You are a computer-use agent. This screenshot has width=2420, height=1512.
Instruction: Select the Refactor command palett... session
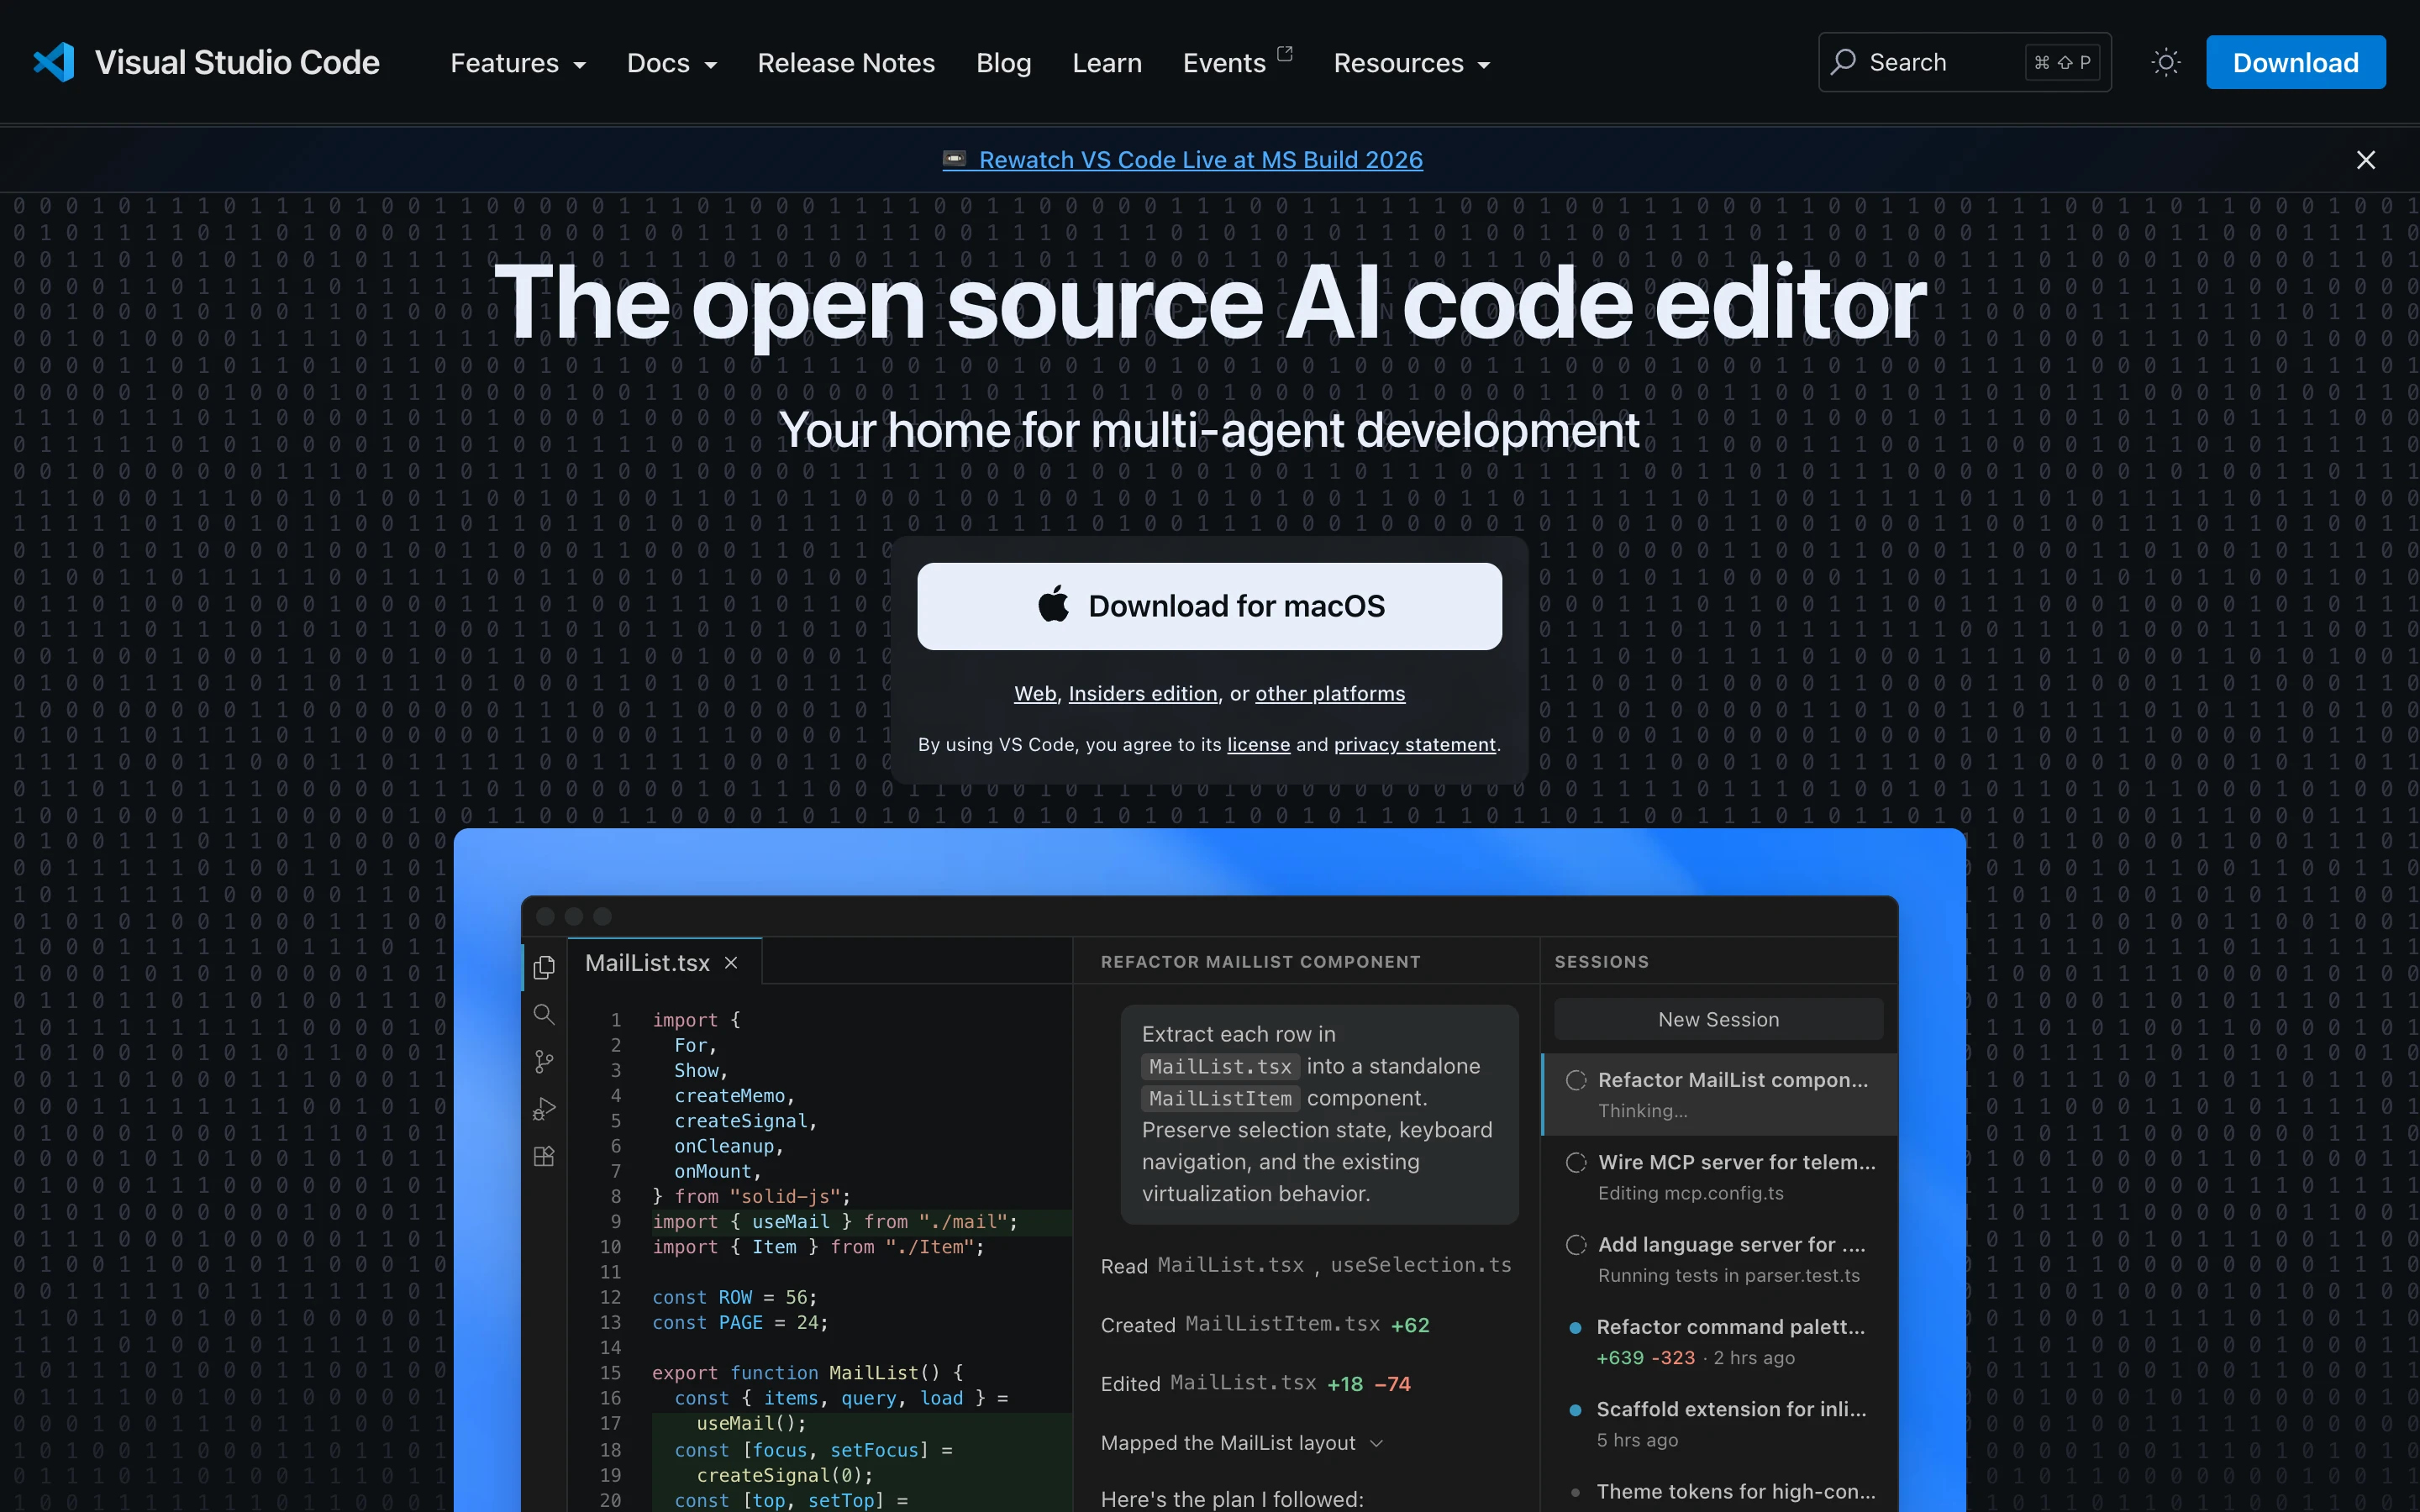pyautogui.click(x=1719, y=1341)
